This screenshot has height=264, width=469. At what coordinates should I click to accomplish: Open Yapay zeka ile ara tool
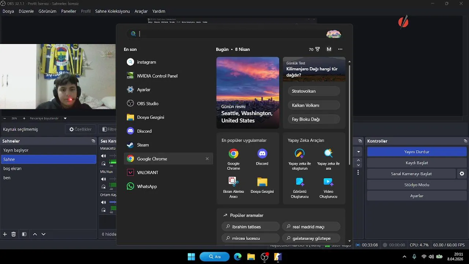coord(328,159)
